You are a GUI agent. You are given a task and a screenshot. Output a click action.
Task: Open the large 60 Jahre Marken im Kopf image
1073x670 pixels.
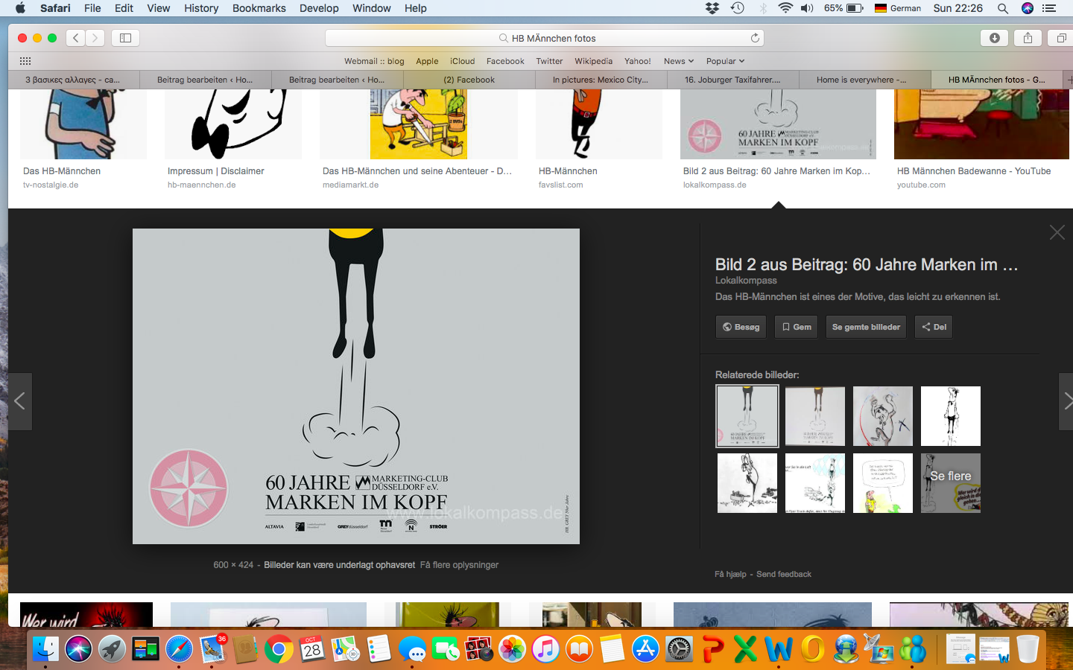coord(356,386)
